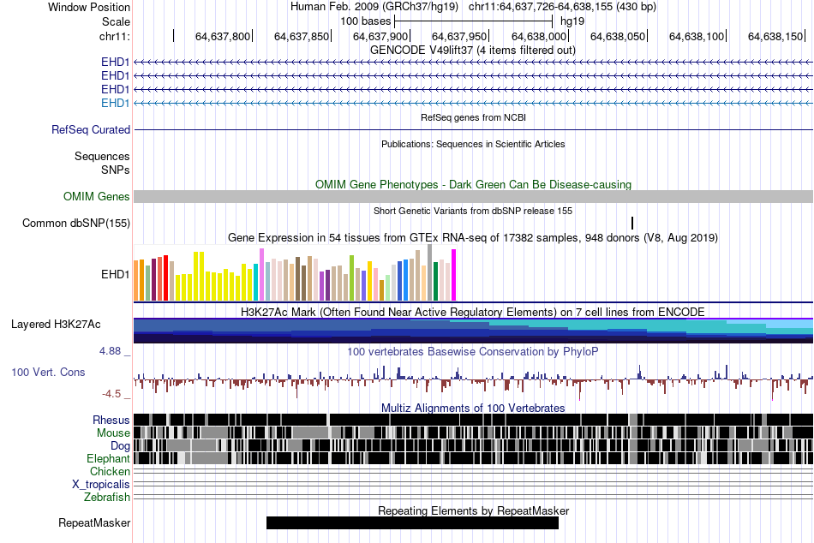
Task: Select the chr11:64,637,726-64,638,155 position text
Action: 562,7
